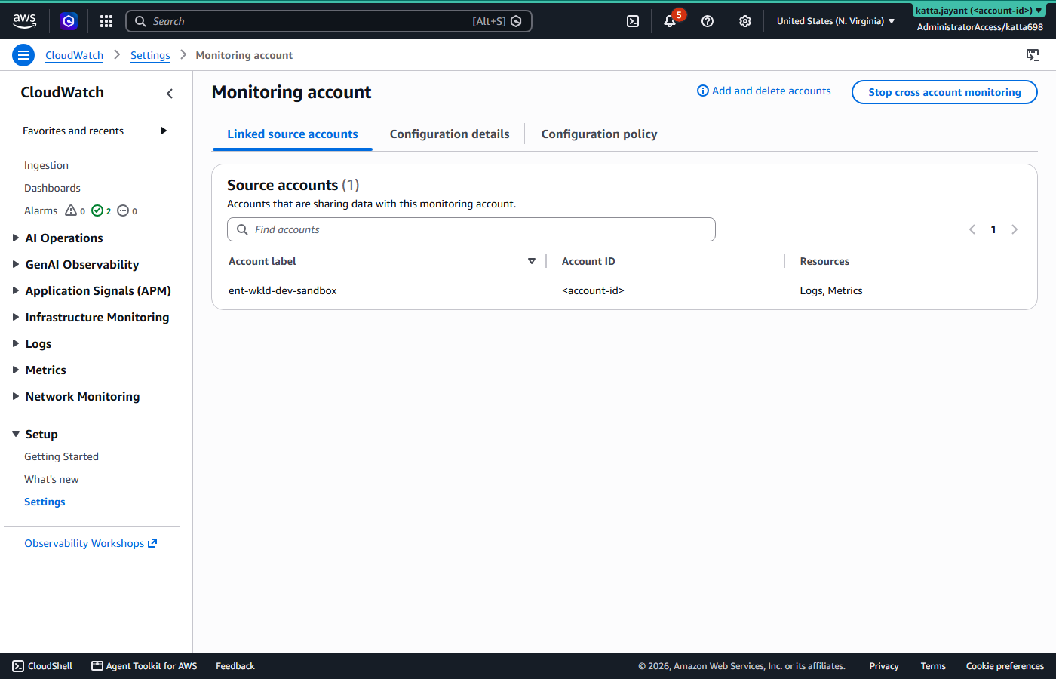Open the services grid menu icon

106,21
